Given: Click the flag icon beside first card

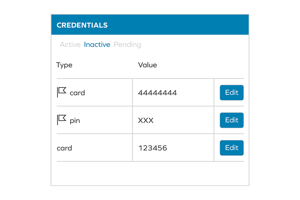Looking at the screenshot, I should [61, 92].
